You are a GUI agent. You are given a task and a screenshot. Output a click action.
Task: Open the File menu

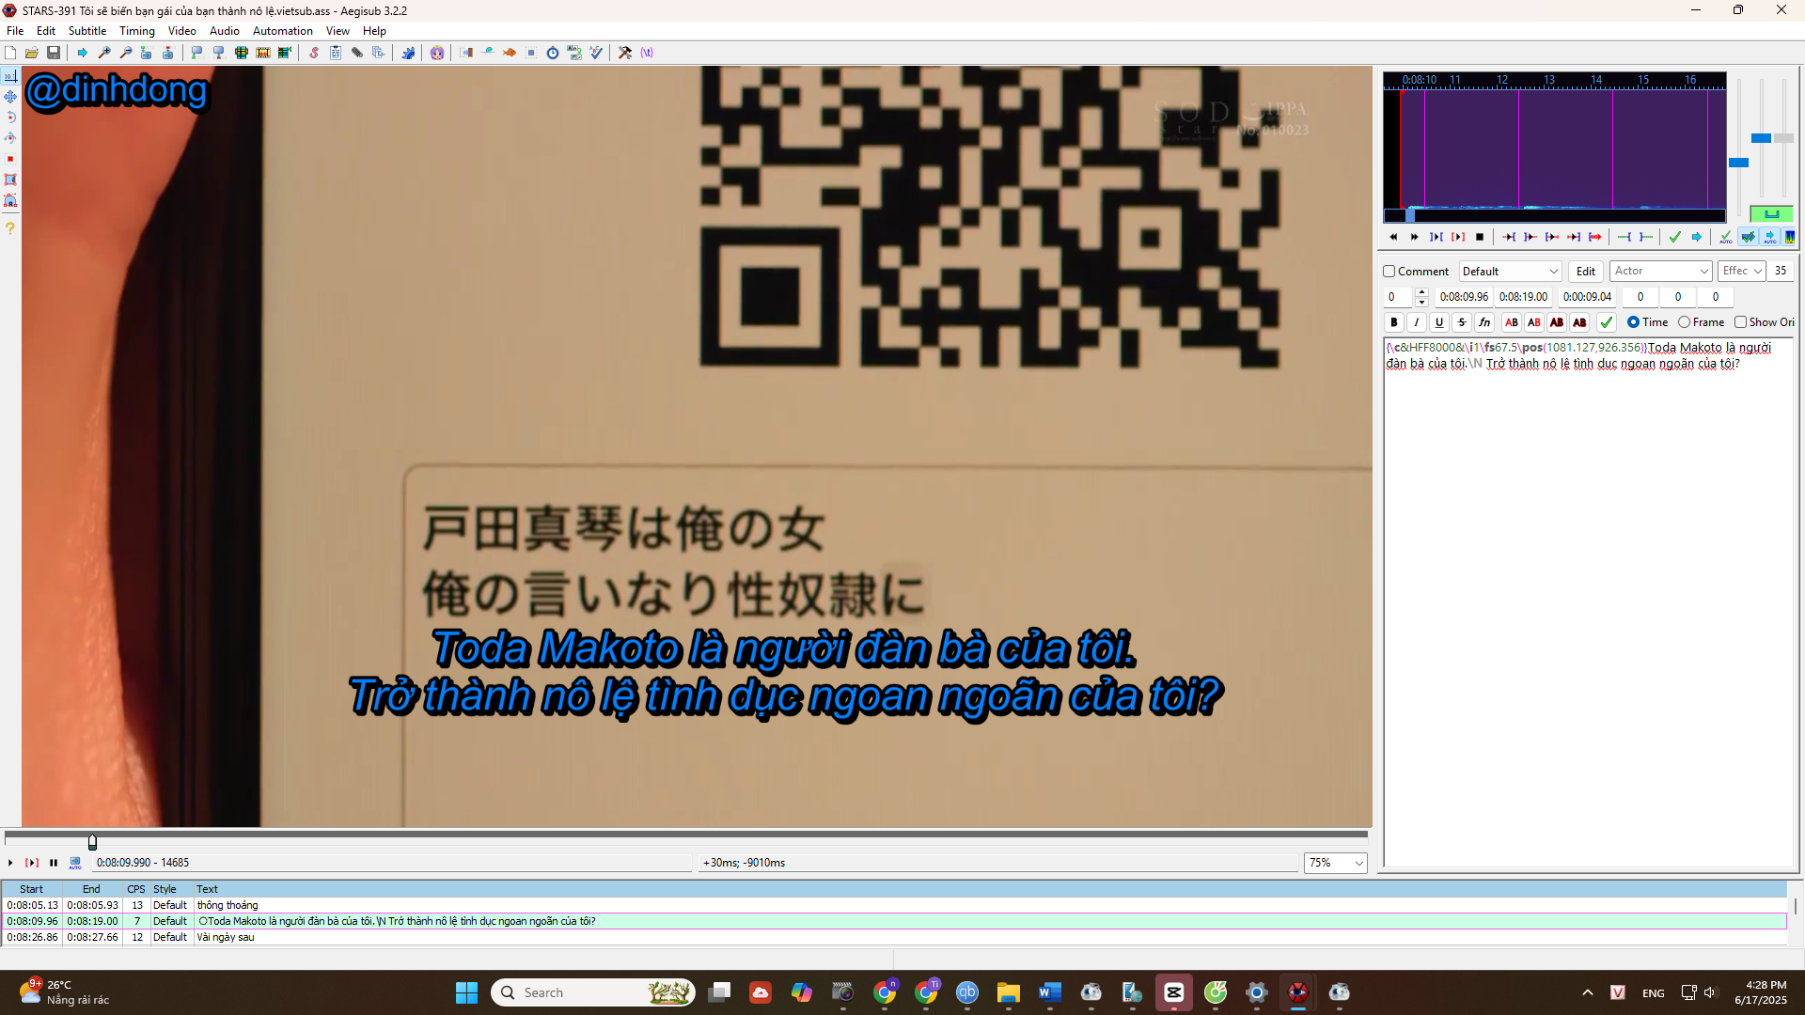[x=15, y=31]
